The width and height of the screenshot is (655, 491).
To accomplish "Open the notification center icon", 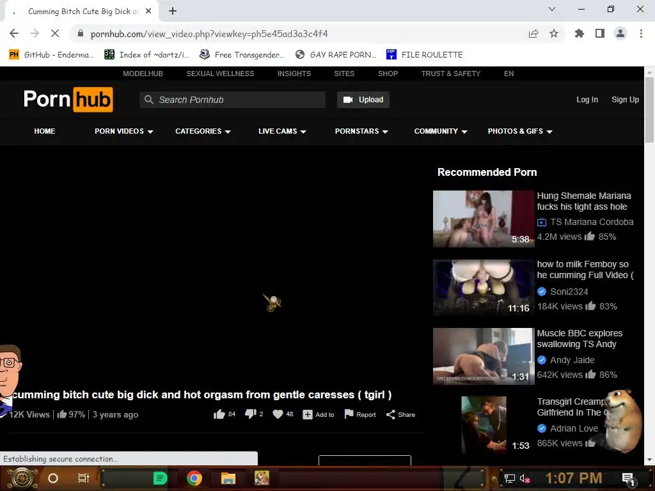I will [628, 479].
